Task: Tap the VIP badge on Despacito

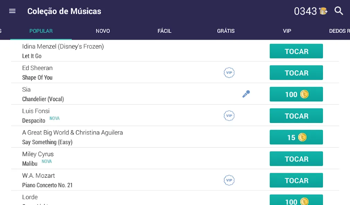Action: click(229, 116)
